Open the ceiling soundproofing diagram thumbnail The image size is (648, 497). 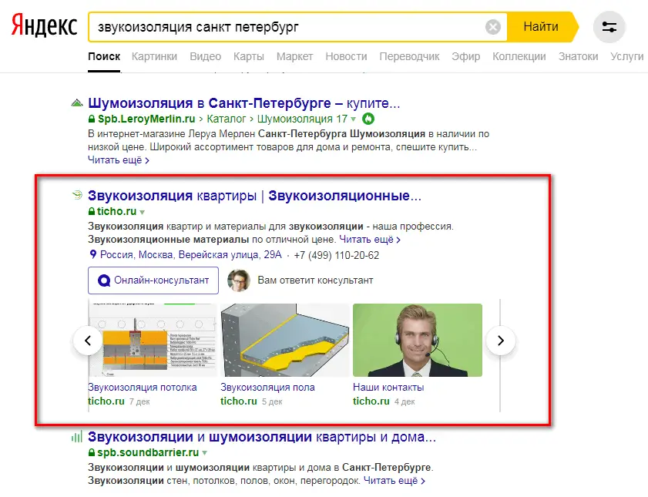pos(153,340)
